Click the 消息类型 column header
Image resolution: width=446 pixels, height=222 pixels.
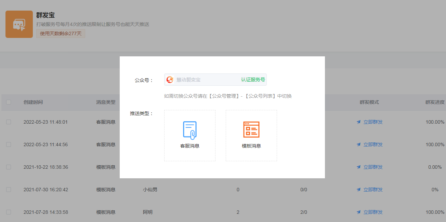pos(106,102)
